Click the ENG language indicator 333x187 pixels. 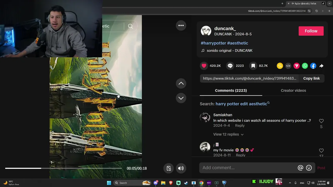pos(302,183)
